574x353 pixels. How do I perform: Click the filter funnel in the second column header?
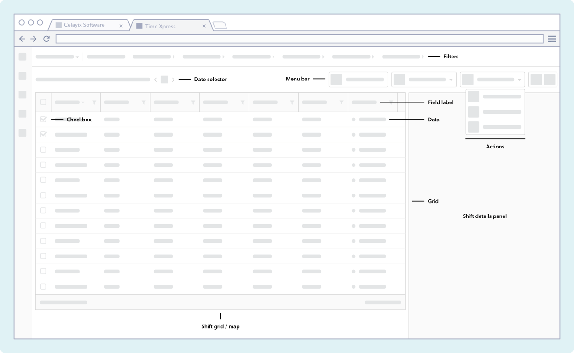144,102
